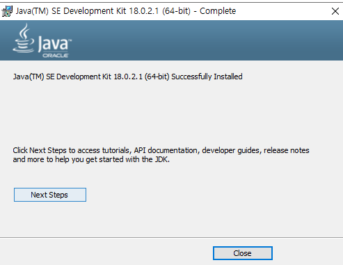Click the installer icon in the title bar
Screen dimensions: 343x265
pyautogui.click(x=7, y=11)
